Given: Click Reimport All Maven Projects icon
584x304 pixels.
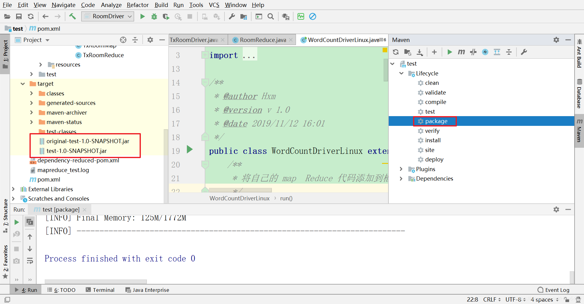Looking at the screenshot, I should tap(396, 52).
